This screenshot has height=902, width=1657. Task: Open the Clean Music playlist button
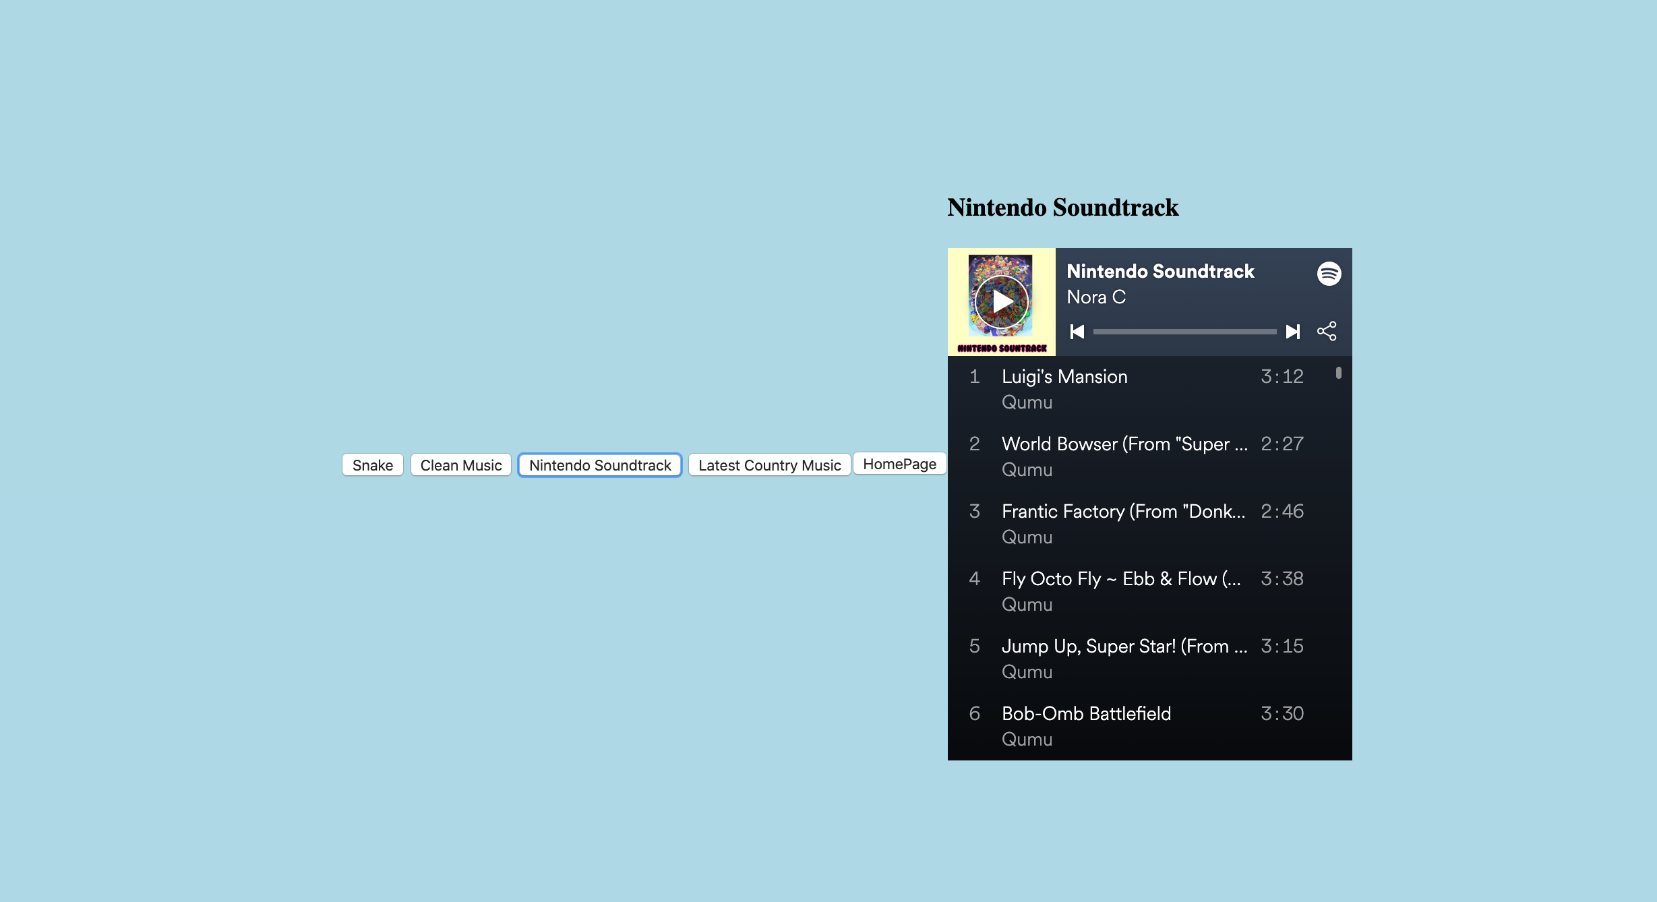click(x=461, y=465)
